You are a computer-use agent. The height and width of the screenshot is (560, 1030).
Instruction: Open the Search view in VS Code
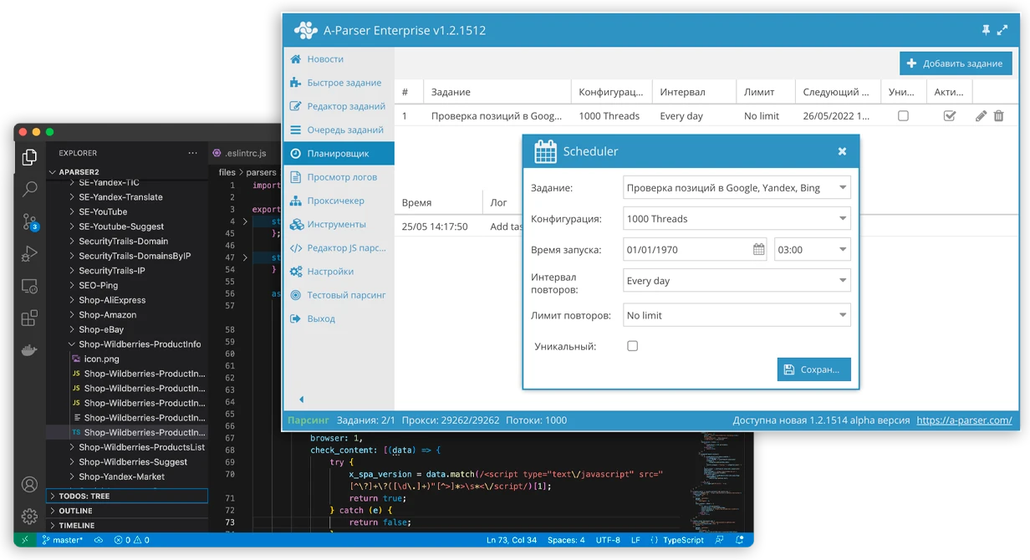pyautogui.click(x=29, y=189)
